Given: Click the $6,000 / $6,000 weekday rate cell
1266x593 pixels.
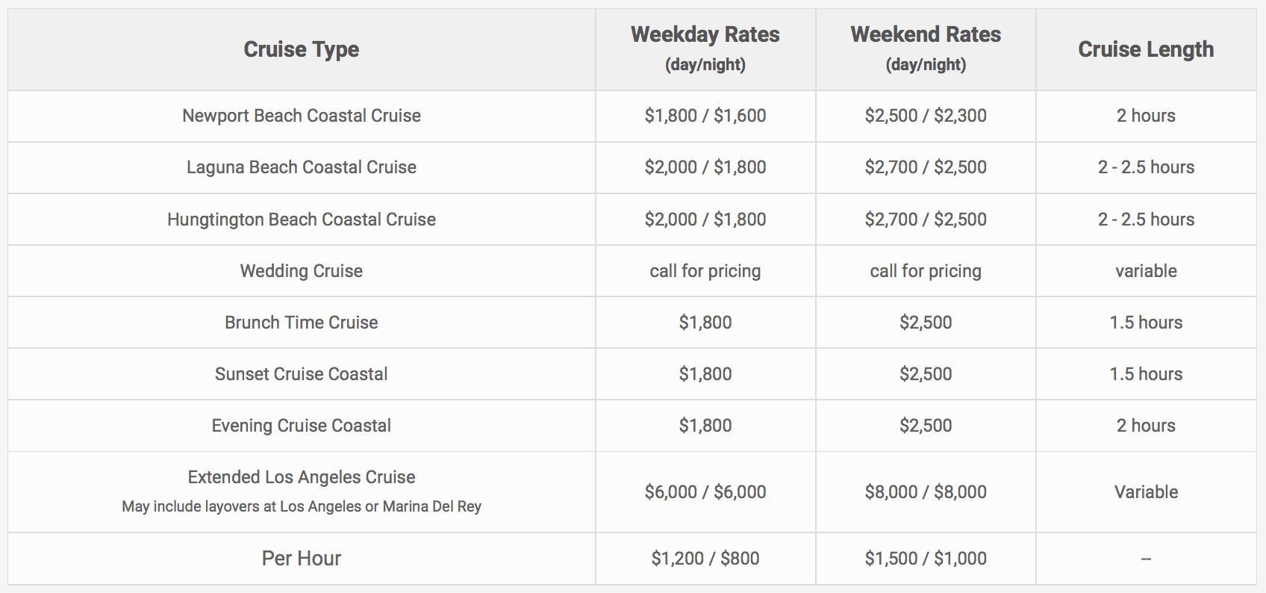Looking at the screenshot, I should tap(705, 492).
